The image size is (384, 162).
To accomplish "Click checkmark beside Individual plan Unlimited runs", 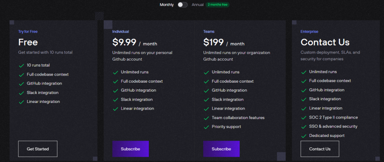I will click(x=115, y=72).
